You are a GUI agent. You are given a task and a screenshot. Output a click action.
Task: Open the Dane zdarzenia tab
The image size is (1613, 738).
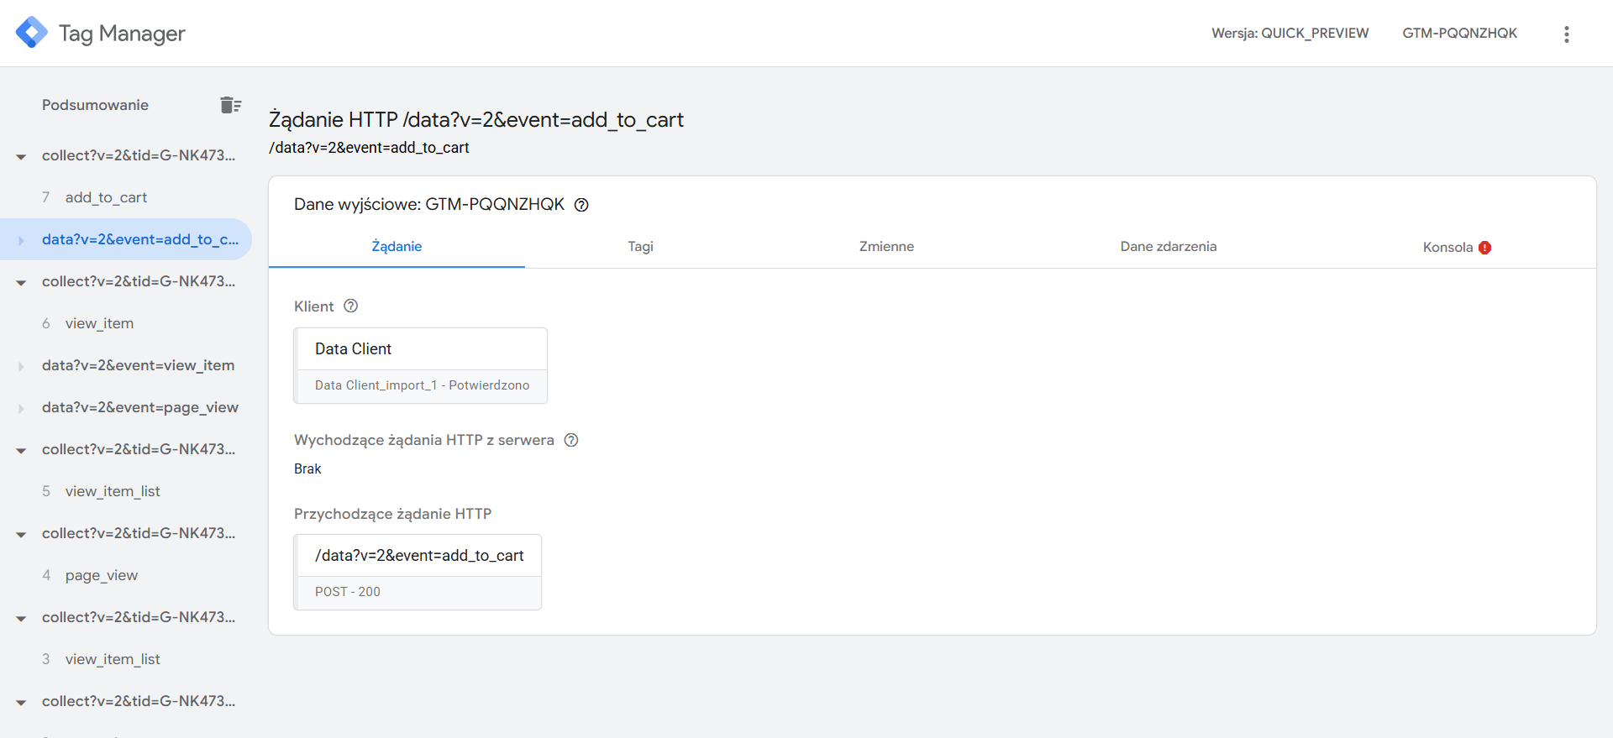[1168, 247]
